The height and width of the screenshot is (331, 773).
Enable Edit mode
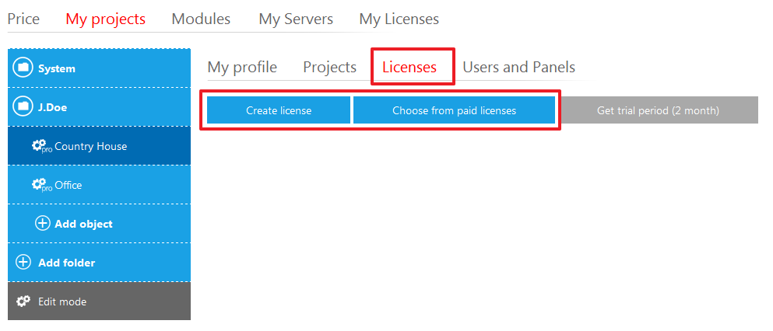pyautogui.click(x=99, y=301)
